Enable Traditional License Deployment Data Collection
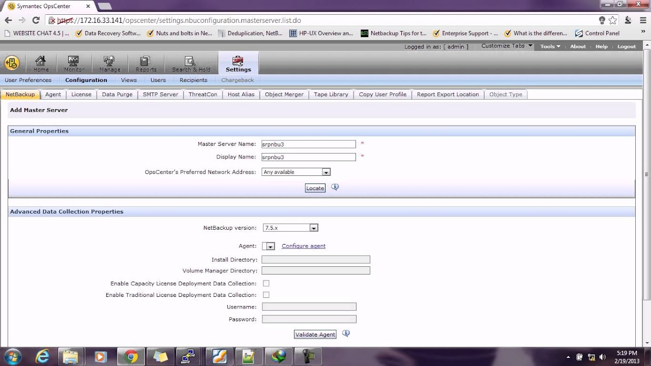The width and height of the screenshot is (651, 366). click(x=266, y=294)
